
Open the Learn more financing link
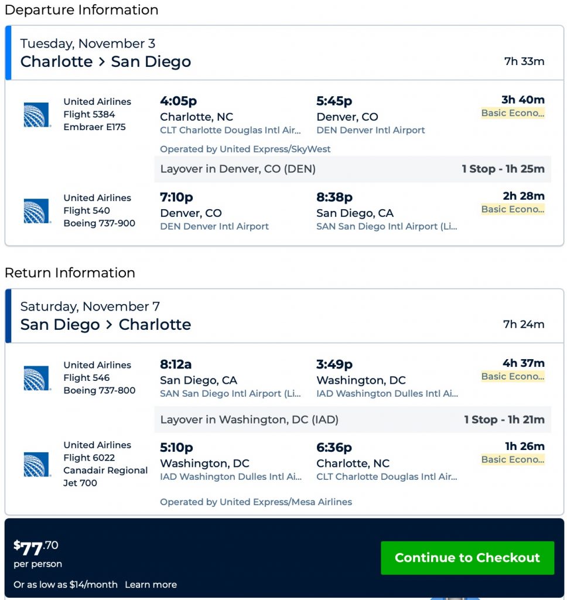(x=151, y=584)
